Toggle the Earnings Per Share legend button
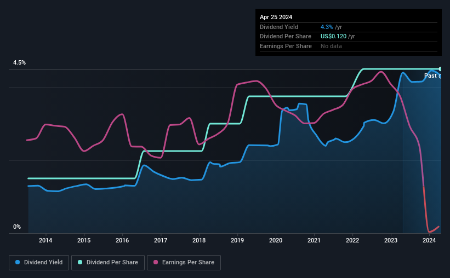The width and height of the screenshot is (450, 278). [184, 263]
